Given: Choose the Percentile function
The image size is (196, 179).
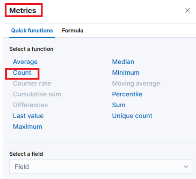Looking at the screenshot, I should [127, 94].
